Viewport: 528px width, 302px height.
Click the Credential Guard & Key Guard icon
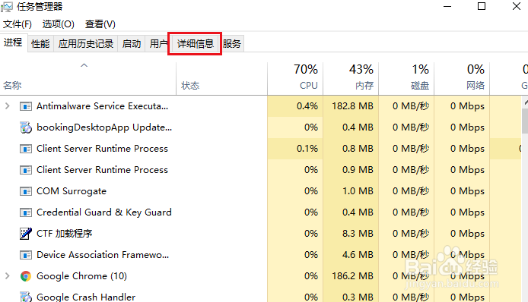[26, 212]
